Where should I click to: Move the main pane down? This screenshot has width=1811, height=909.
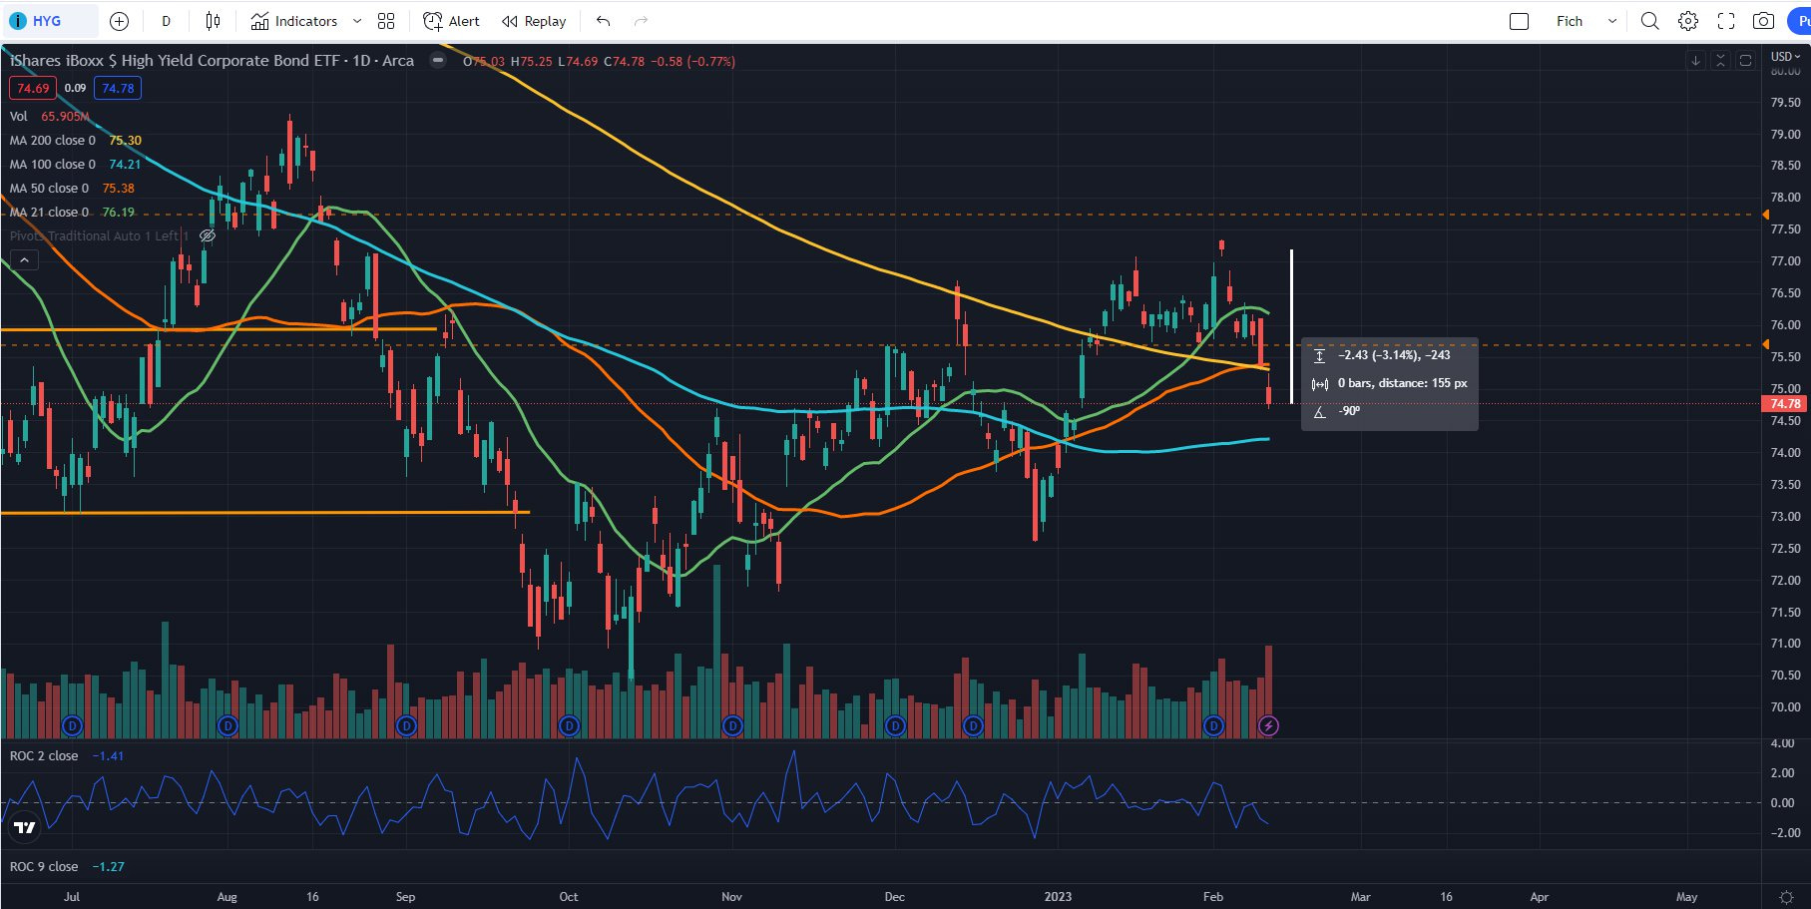[1695, 61]
